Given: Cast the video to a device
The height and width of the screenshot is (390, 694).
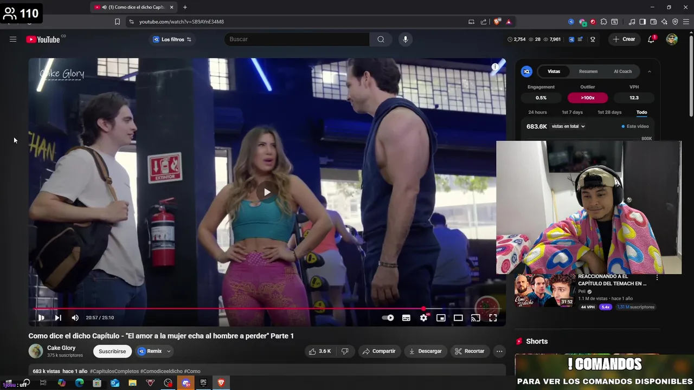Looking at the screenshot, I should click(x=475, y=318).
